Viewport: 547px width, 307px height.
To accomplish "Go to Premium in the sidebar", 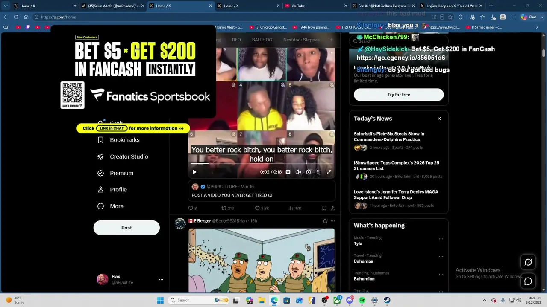I will (x=115, y=173).
